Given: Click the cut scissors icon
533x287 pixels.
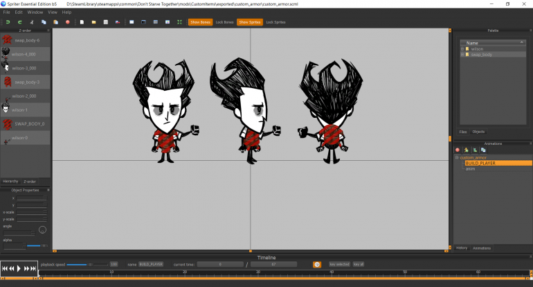Looking at the screenshot, I should (33, 22).
